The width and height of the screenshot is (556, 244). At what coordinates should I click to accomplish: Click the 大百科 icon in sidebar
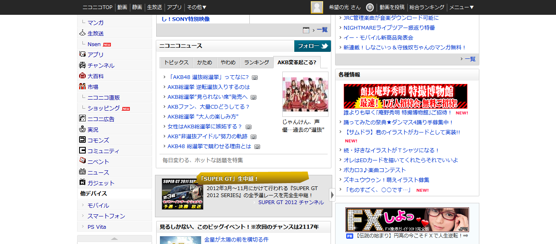[82, 76]
